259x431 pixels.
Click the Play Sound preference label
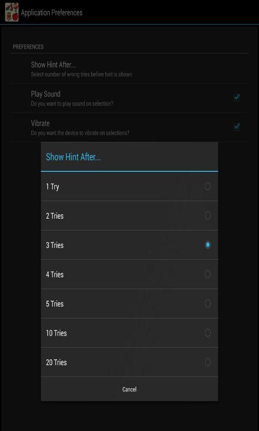pyautogui.click(x=46, y=94)
